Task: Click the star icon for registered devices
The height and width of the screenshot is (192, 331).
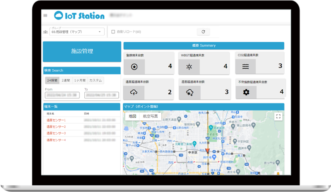Action: 134,67
